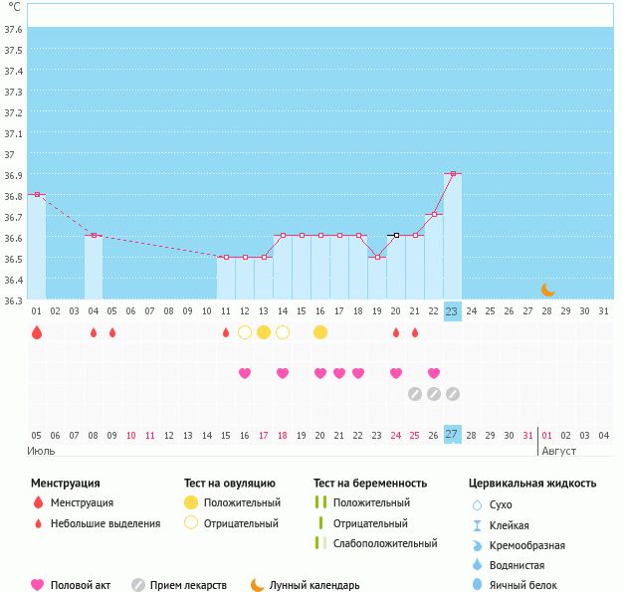
Task: Click the "Тест на беременность" legend heading
Action: (370, 483)
